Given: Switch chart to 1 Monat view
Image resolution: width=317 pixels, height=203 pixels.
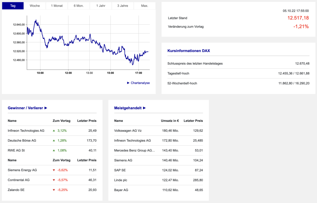Looking at the screenshot, I should 57,6.
